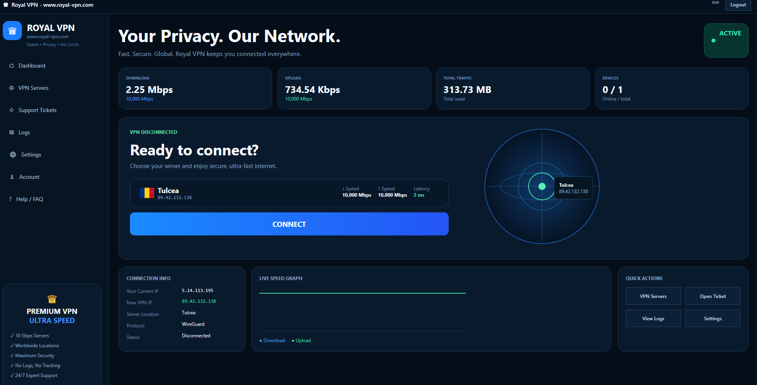Click the gold crown in Premium VPN card
757x385 pixels.
point(52,299)
